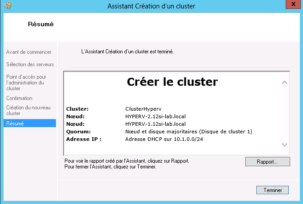Click the wizard finished message text
Image resolution: width=303 pixels, height=204 pixels.
pos(128,52)
